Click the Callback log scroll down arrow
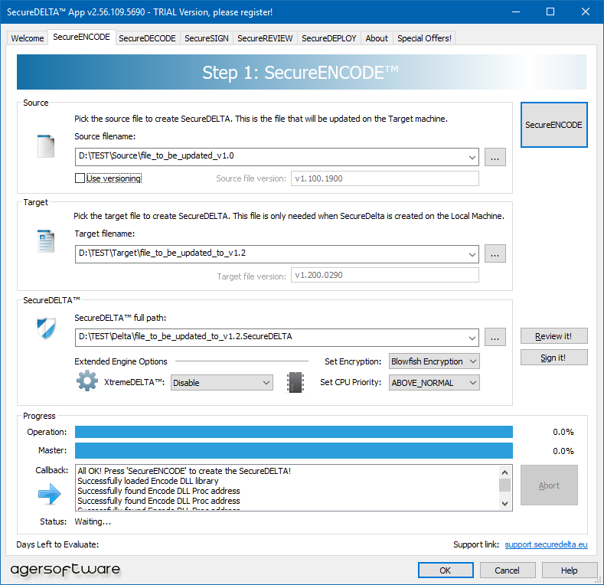Viewport: 604px width, 585px height. pyautogui.click(x=505, y=503)
